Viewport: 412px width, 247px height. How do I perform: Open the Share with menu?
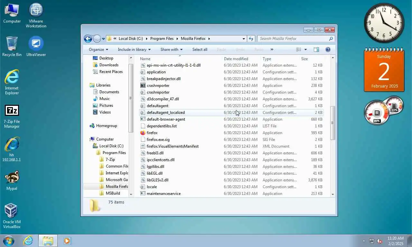pos(172,50)
